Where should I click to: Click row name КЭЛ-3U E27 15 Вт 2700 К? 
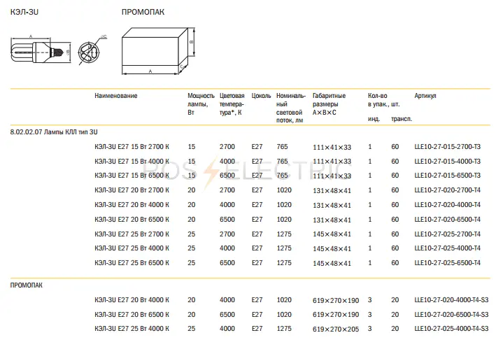(132, 147)
